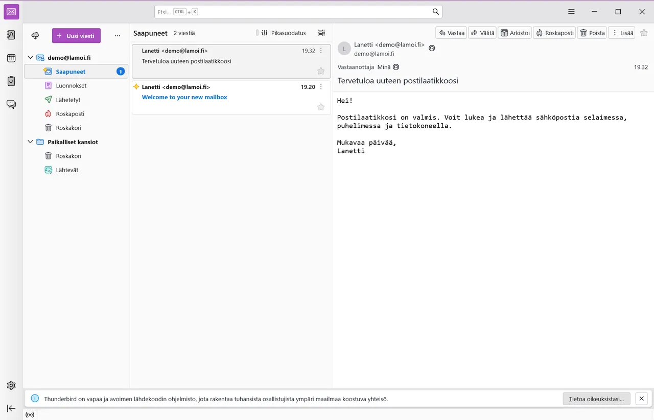Star the 'Tervetuloa uuteen postilaatikkoosi' list message
The width and height of the screenshot is (654, 420).
click(321, 71)
